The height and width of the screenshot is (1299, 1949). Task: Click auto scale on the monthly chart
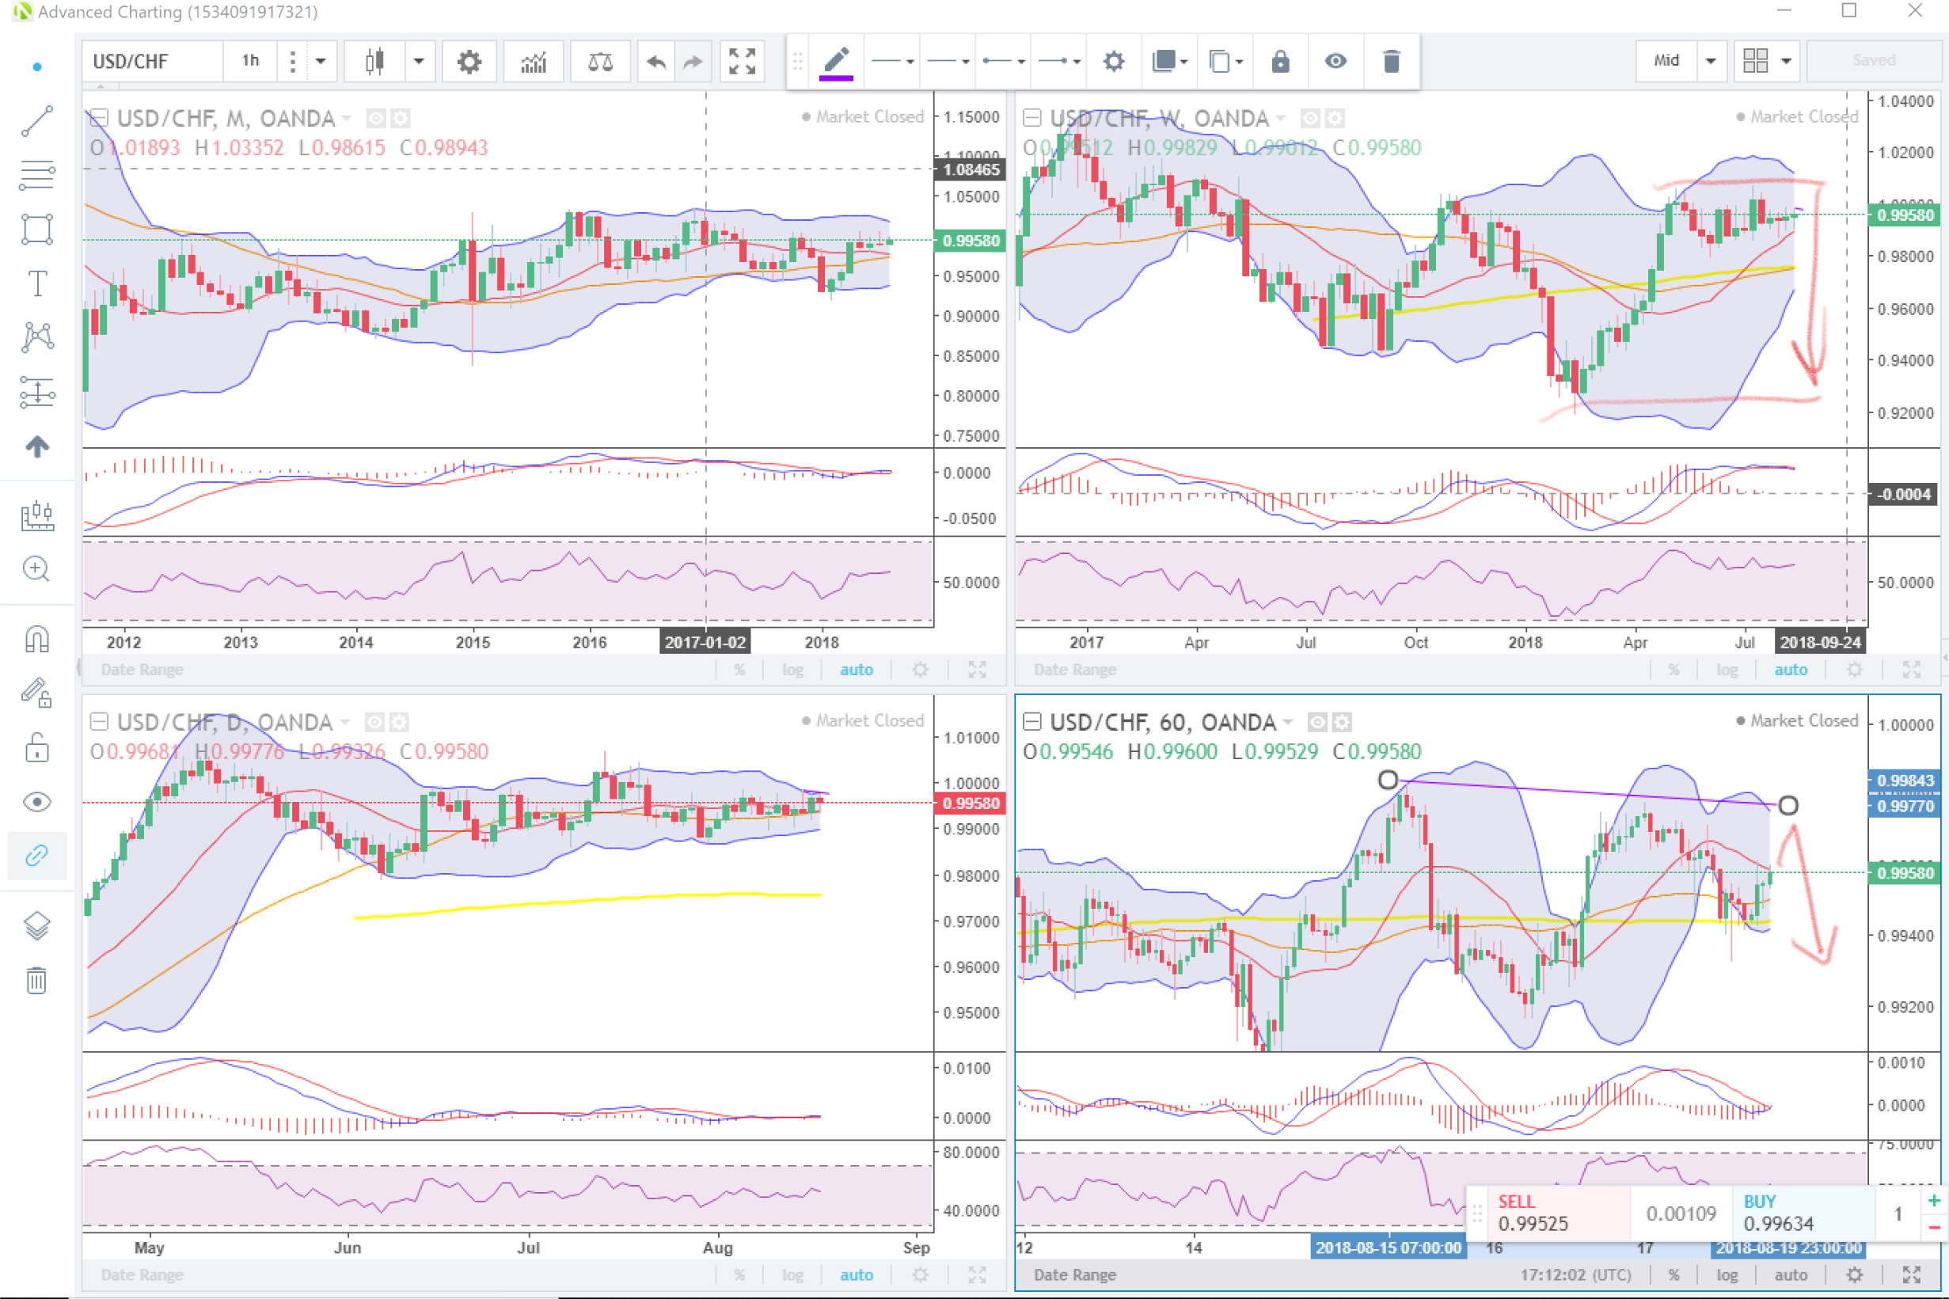[857, 670]
